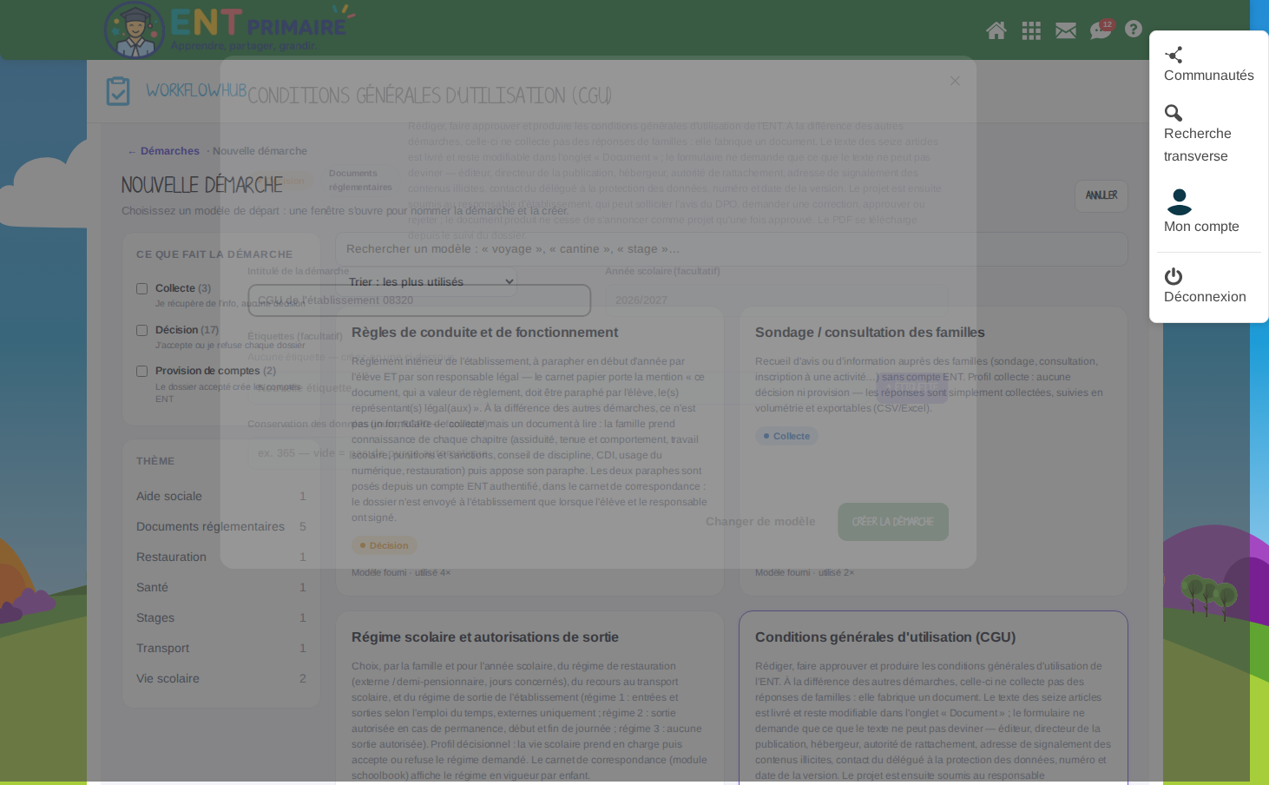Click the 'Thème' section header
The height and width of the screenshot is (785, 1269).
[155, 461]
